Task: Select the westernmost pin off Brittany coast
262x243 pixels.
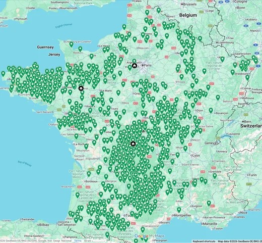Action: click(3, 74)
